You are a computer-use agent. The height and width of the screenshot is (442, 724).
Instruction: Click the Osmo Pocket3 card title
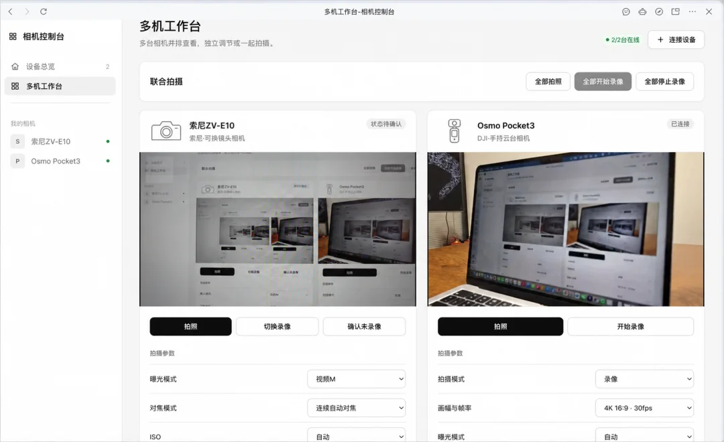(x=506, y=125)
